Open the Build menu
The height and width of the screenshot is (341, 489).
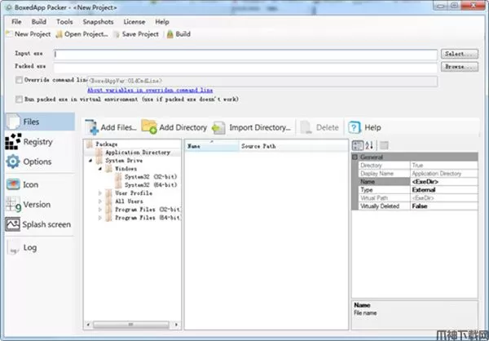point(39,22)
